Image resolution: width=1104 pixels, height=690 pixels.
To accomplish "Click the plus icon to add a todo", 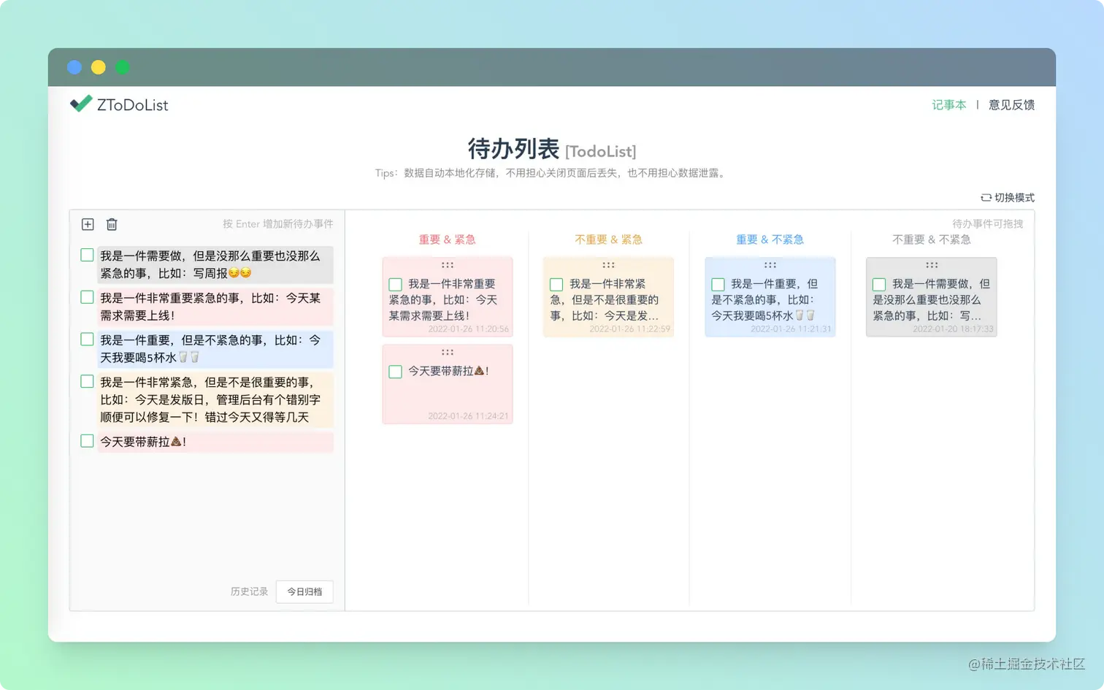I will (x=88, y=224).
